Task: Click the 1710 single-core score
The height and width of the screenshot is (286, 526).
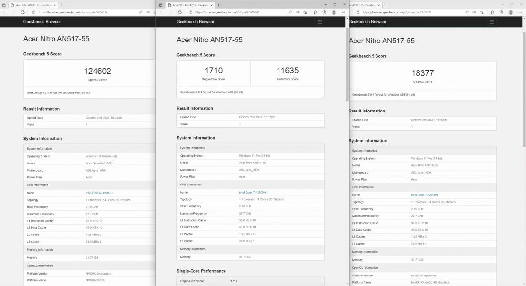Action: [214, 71]
